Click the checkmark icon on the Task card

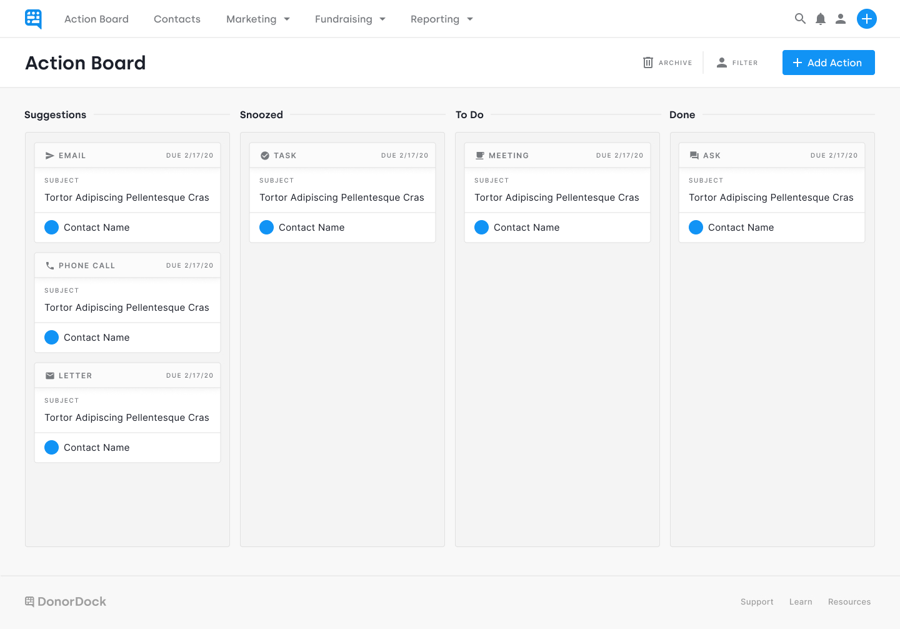(265, 156)
